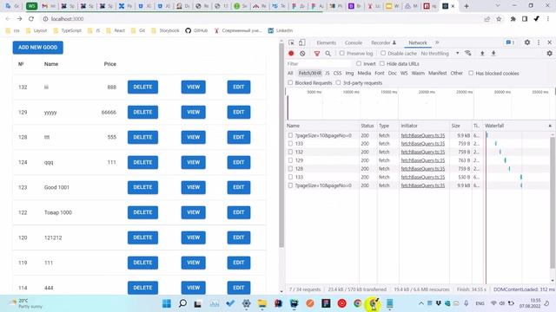Open File Explorer from taskbar

(x=262, y=303)
